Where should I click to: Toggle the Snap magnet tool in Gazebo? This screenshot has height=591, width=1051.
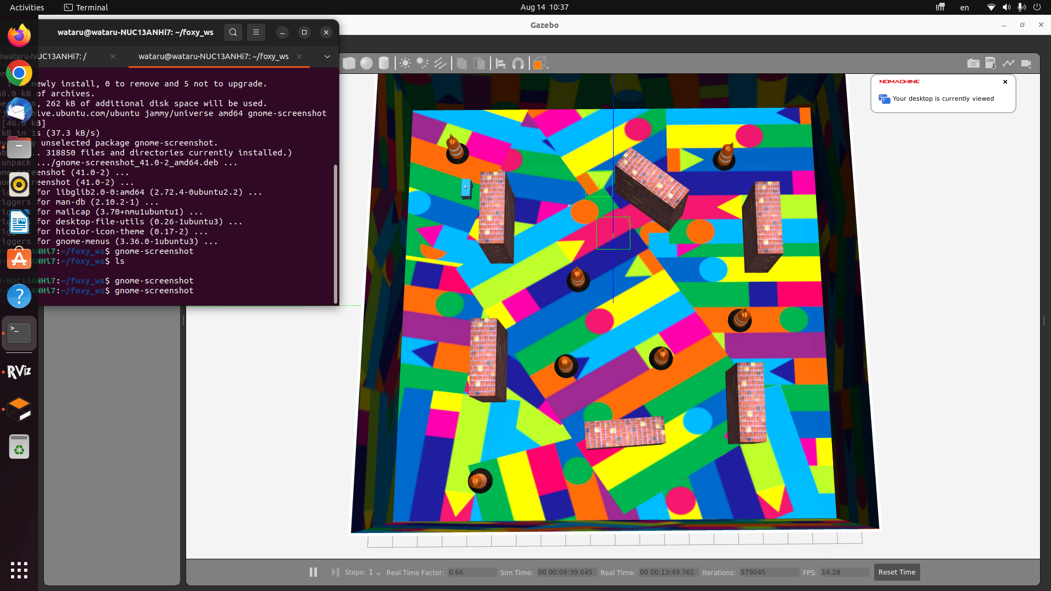tap(518, 63)
